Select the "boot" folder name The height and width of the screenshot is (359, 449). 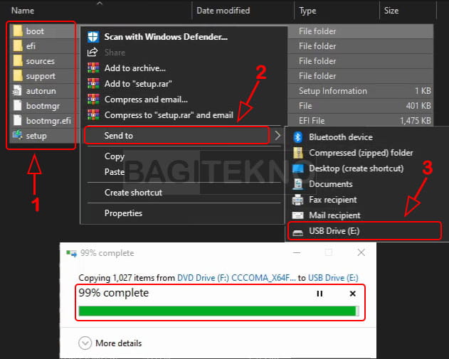point(35,31)
